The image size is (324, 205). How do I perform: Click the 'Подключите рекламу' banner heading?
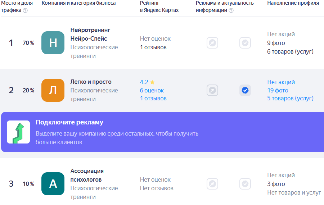coord(69,122)
